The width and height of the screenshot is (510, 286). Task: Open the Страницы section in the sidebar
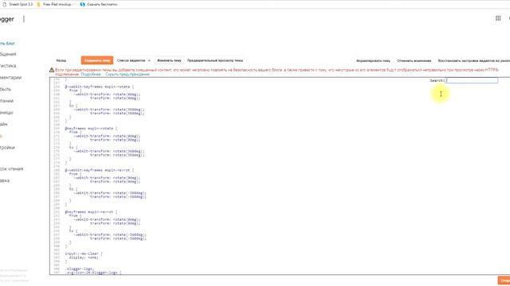tap(6, 113)
